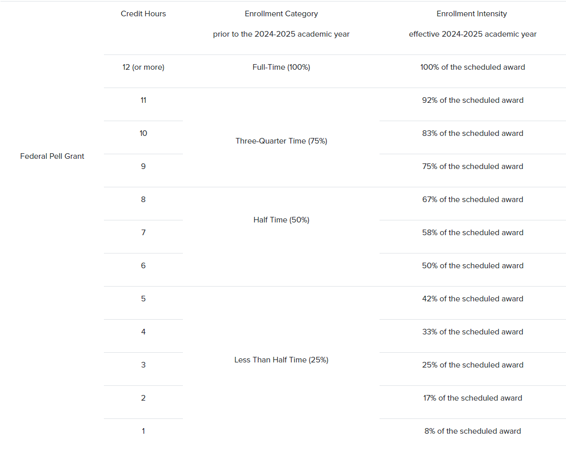This screenshot has width=566, height=451.
Task: Click the prior to the 2024-2025 academic year text
Action: (x=281, y=34)
